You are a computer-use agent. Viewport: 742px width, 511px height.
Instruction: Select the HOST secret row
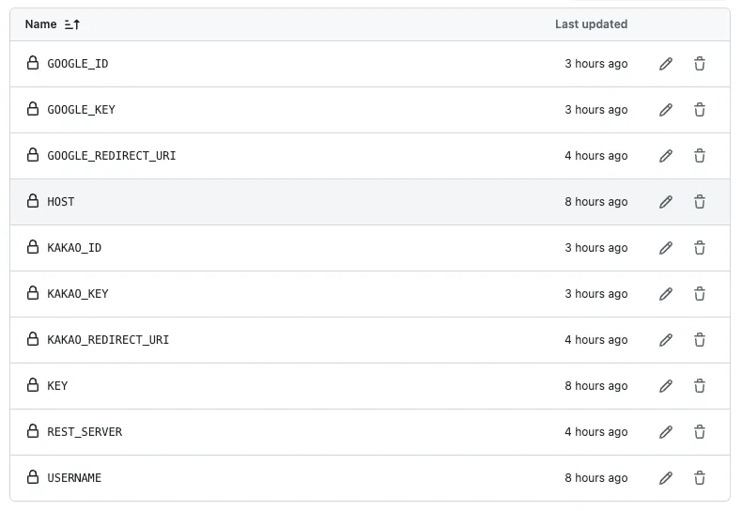[x=282, y=202]
